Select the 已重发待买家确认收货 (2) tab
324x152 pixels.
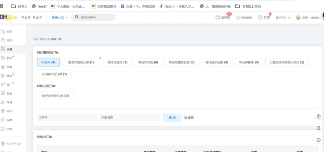point(287,62)
